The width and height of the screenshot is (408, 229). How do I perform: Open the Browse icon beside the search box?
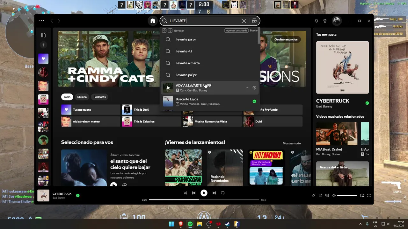pyautogui.click(x=254, y=21)
